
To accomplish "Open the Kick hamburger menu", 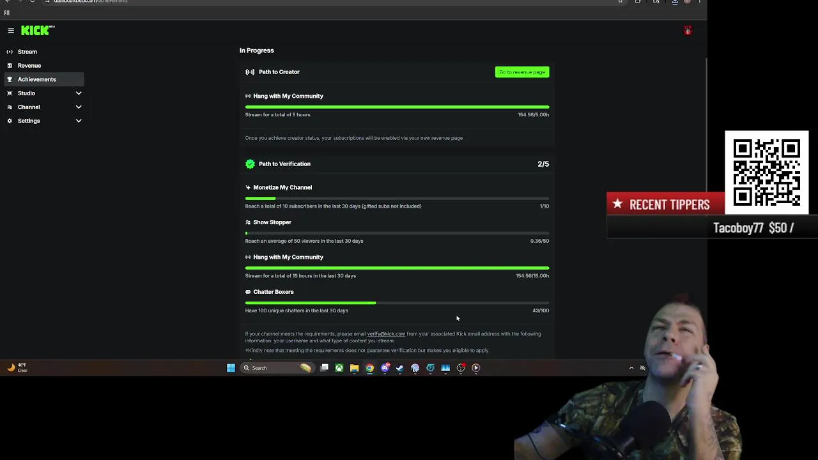I will (x=11, y=31).
